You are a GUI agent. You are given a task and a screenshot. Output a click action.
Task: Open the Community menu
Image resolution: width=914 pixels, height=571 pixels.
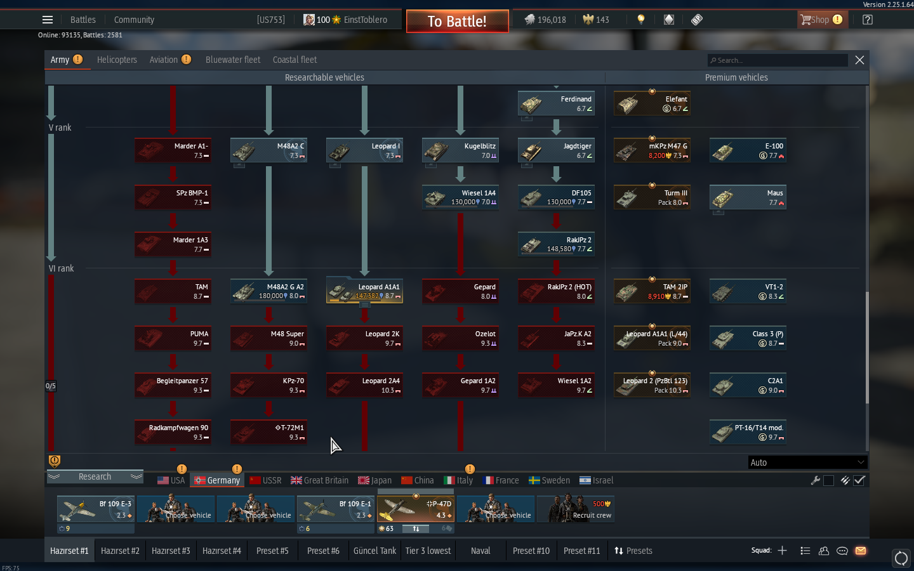coord(134,20)
